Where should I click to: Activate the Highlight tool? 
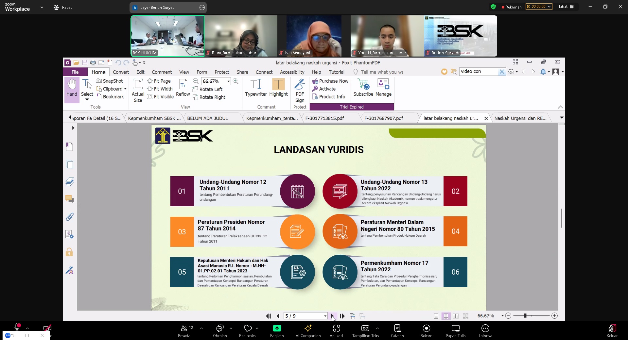(x=278, y=88)
